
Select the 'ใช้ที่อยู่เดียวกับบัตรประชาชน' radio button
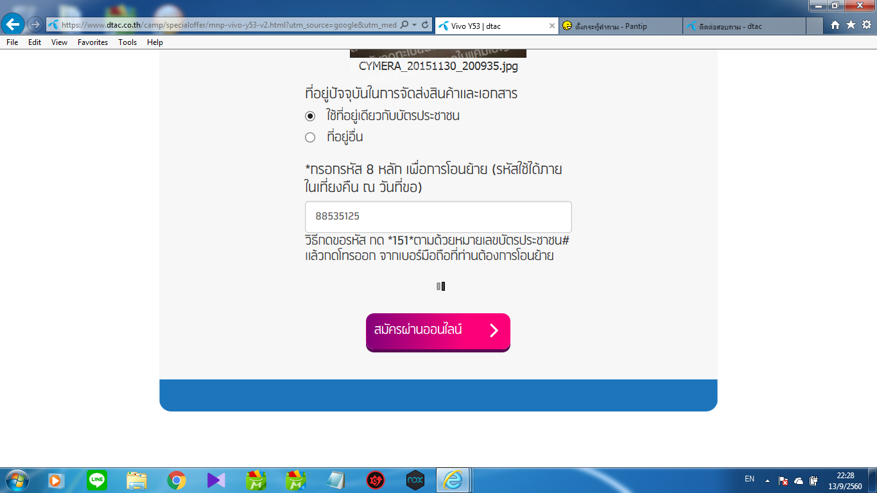click(310, 116)
